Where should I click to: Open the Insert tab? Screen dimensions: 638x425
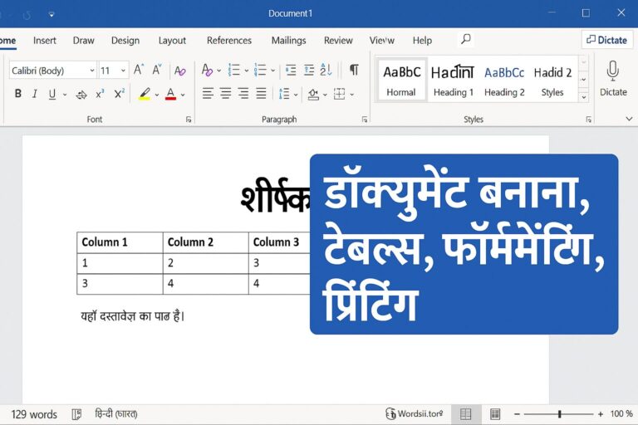click(45, 41)
